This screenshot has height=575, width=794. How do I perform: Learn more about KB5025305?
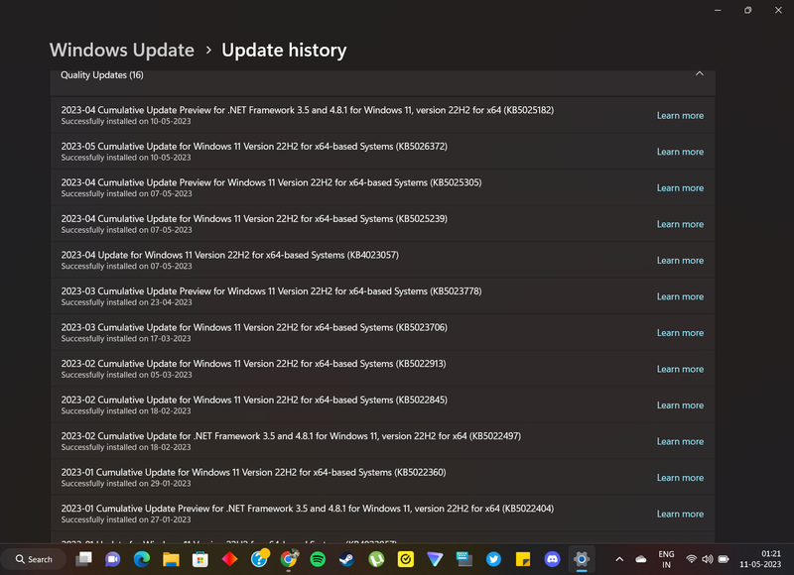[680, 188]
